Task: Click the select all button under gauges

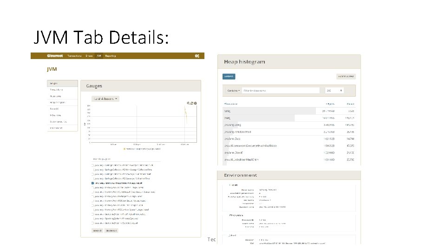Action: coord(97,231)
